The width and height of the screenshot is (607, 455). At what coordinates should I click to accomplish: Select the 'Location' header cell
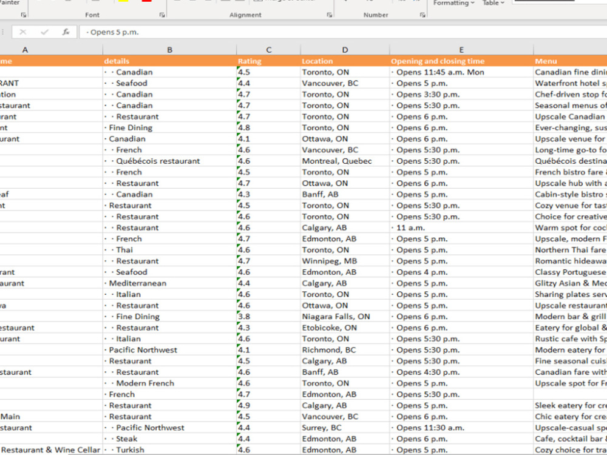coord(345,61)
